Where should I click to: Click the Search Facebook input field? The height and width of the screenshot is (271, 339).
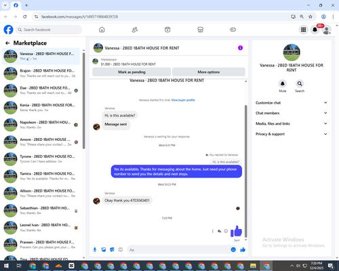[49, 30]
